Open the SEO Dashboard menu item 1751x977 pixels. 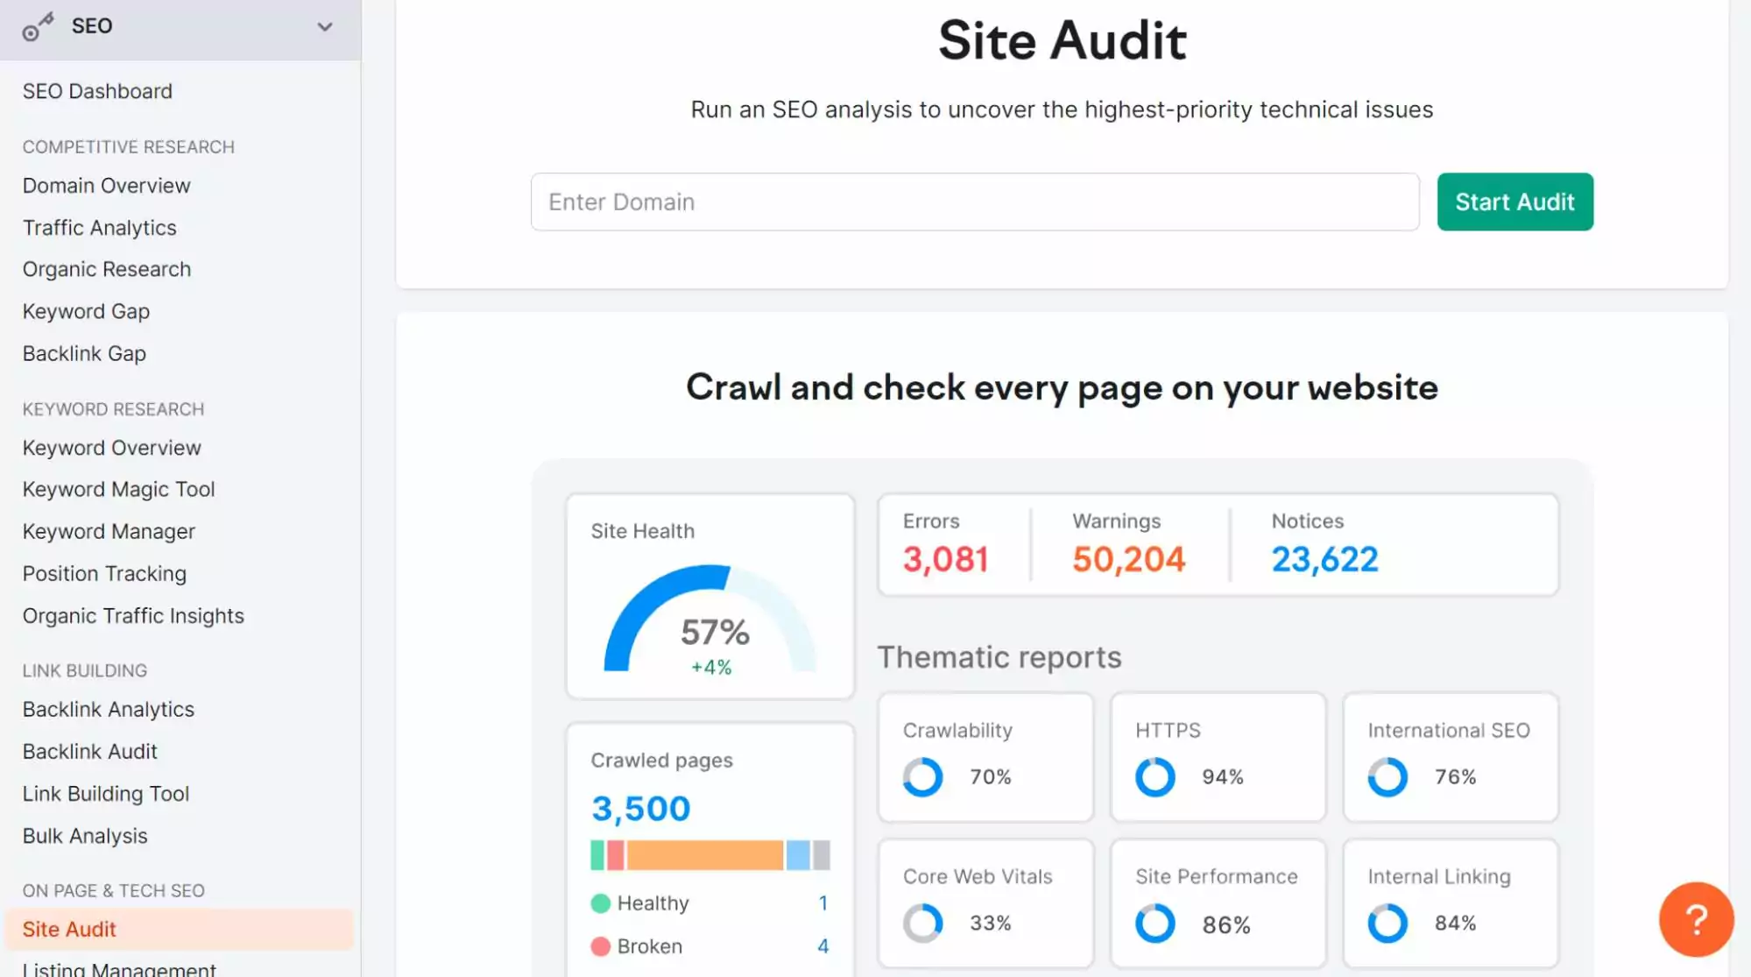point(97,90)
